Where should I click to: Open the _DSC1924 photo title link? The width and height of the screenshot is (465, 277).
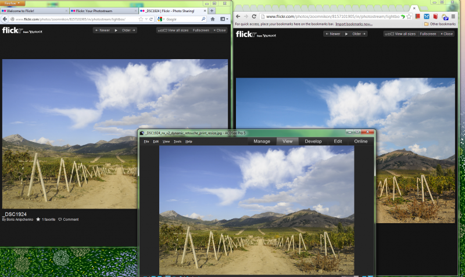[15, 214]
